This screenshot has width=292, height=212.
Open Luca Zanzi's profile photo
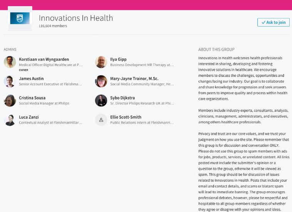tap(10, 120)
